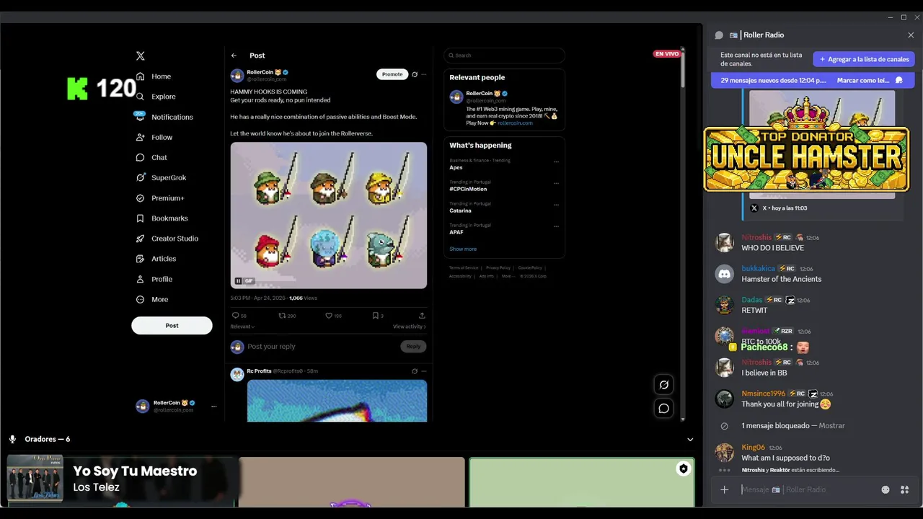The height and width of the screenshot is (519, 923).
Task: Pause the GIF in post
Action: click(238, 281)
